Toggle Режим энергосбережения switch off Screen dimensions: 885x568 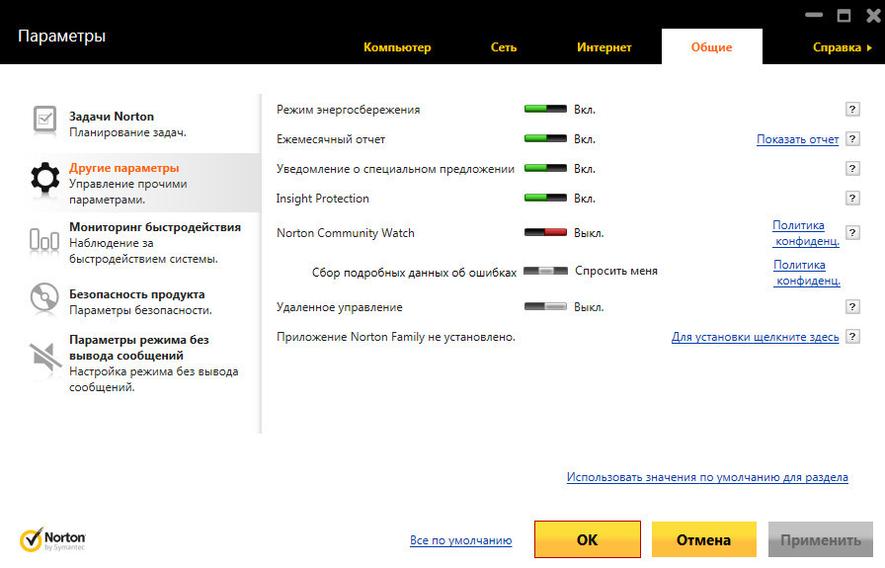545,110
